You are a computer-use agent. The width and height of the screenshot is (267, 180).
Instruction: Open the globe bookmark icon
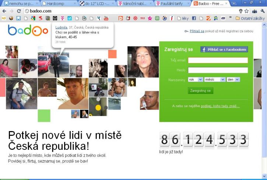click(11, 18)
